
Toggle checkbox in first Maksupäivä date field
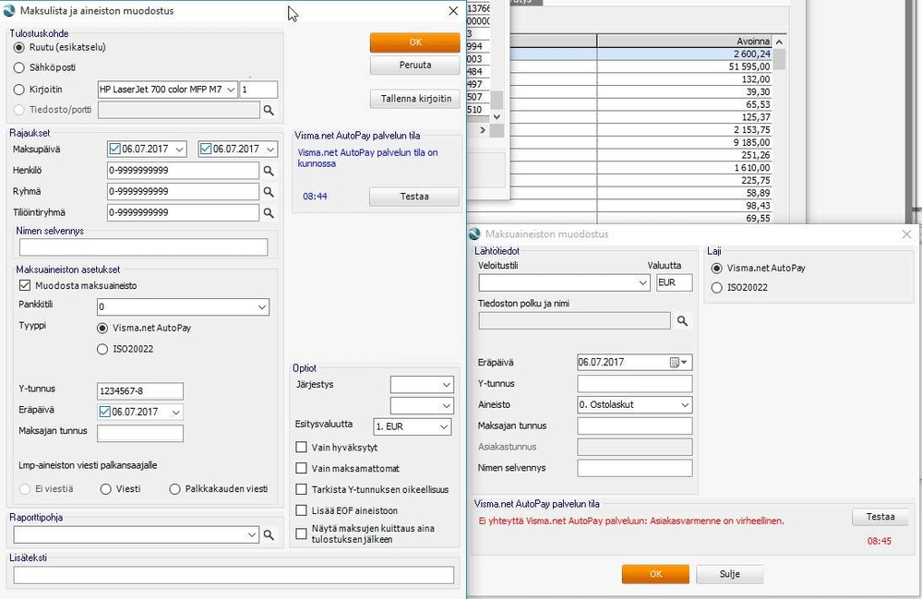click(115, 150)
